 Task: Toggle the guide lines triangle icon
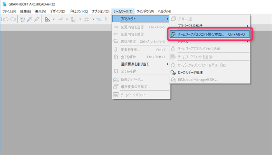47,19
